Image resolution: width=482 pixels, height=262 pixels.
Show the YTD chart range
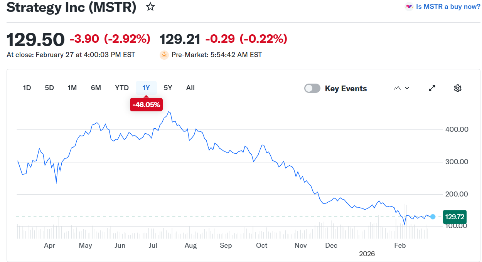pyautogui.click(x=122, y=88)
